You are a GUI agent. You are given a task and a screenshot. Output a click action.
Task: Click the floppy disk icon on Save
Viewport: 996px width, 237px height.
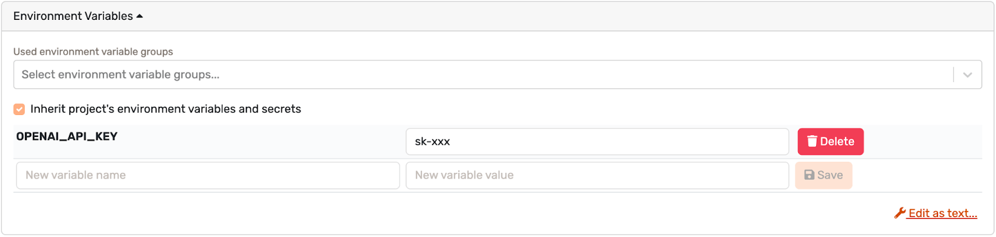(x=809, y=175)
